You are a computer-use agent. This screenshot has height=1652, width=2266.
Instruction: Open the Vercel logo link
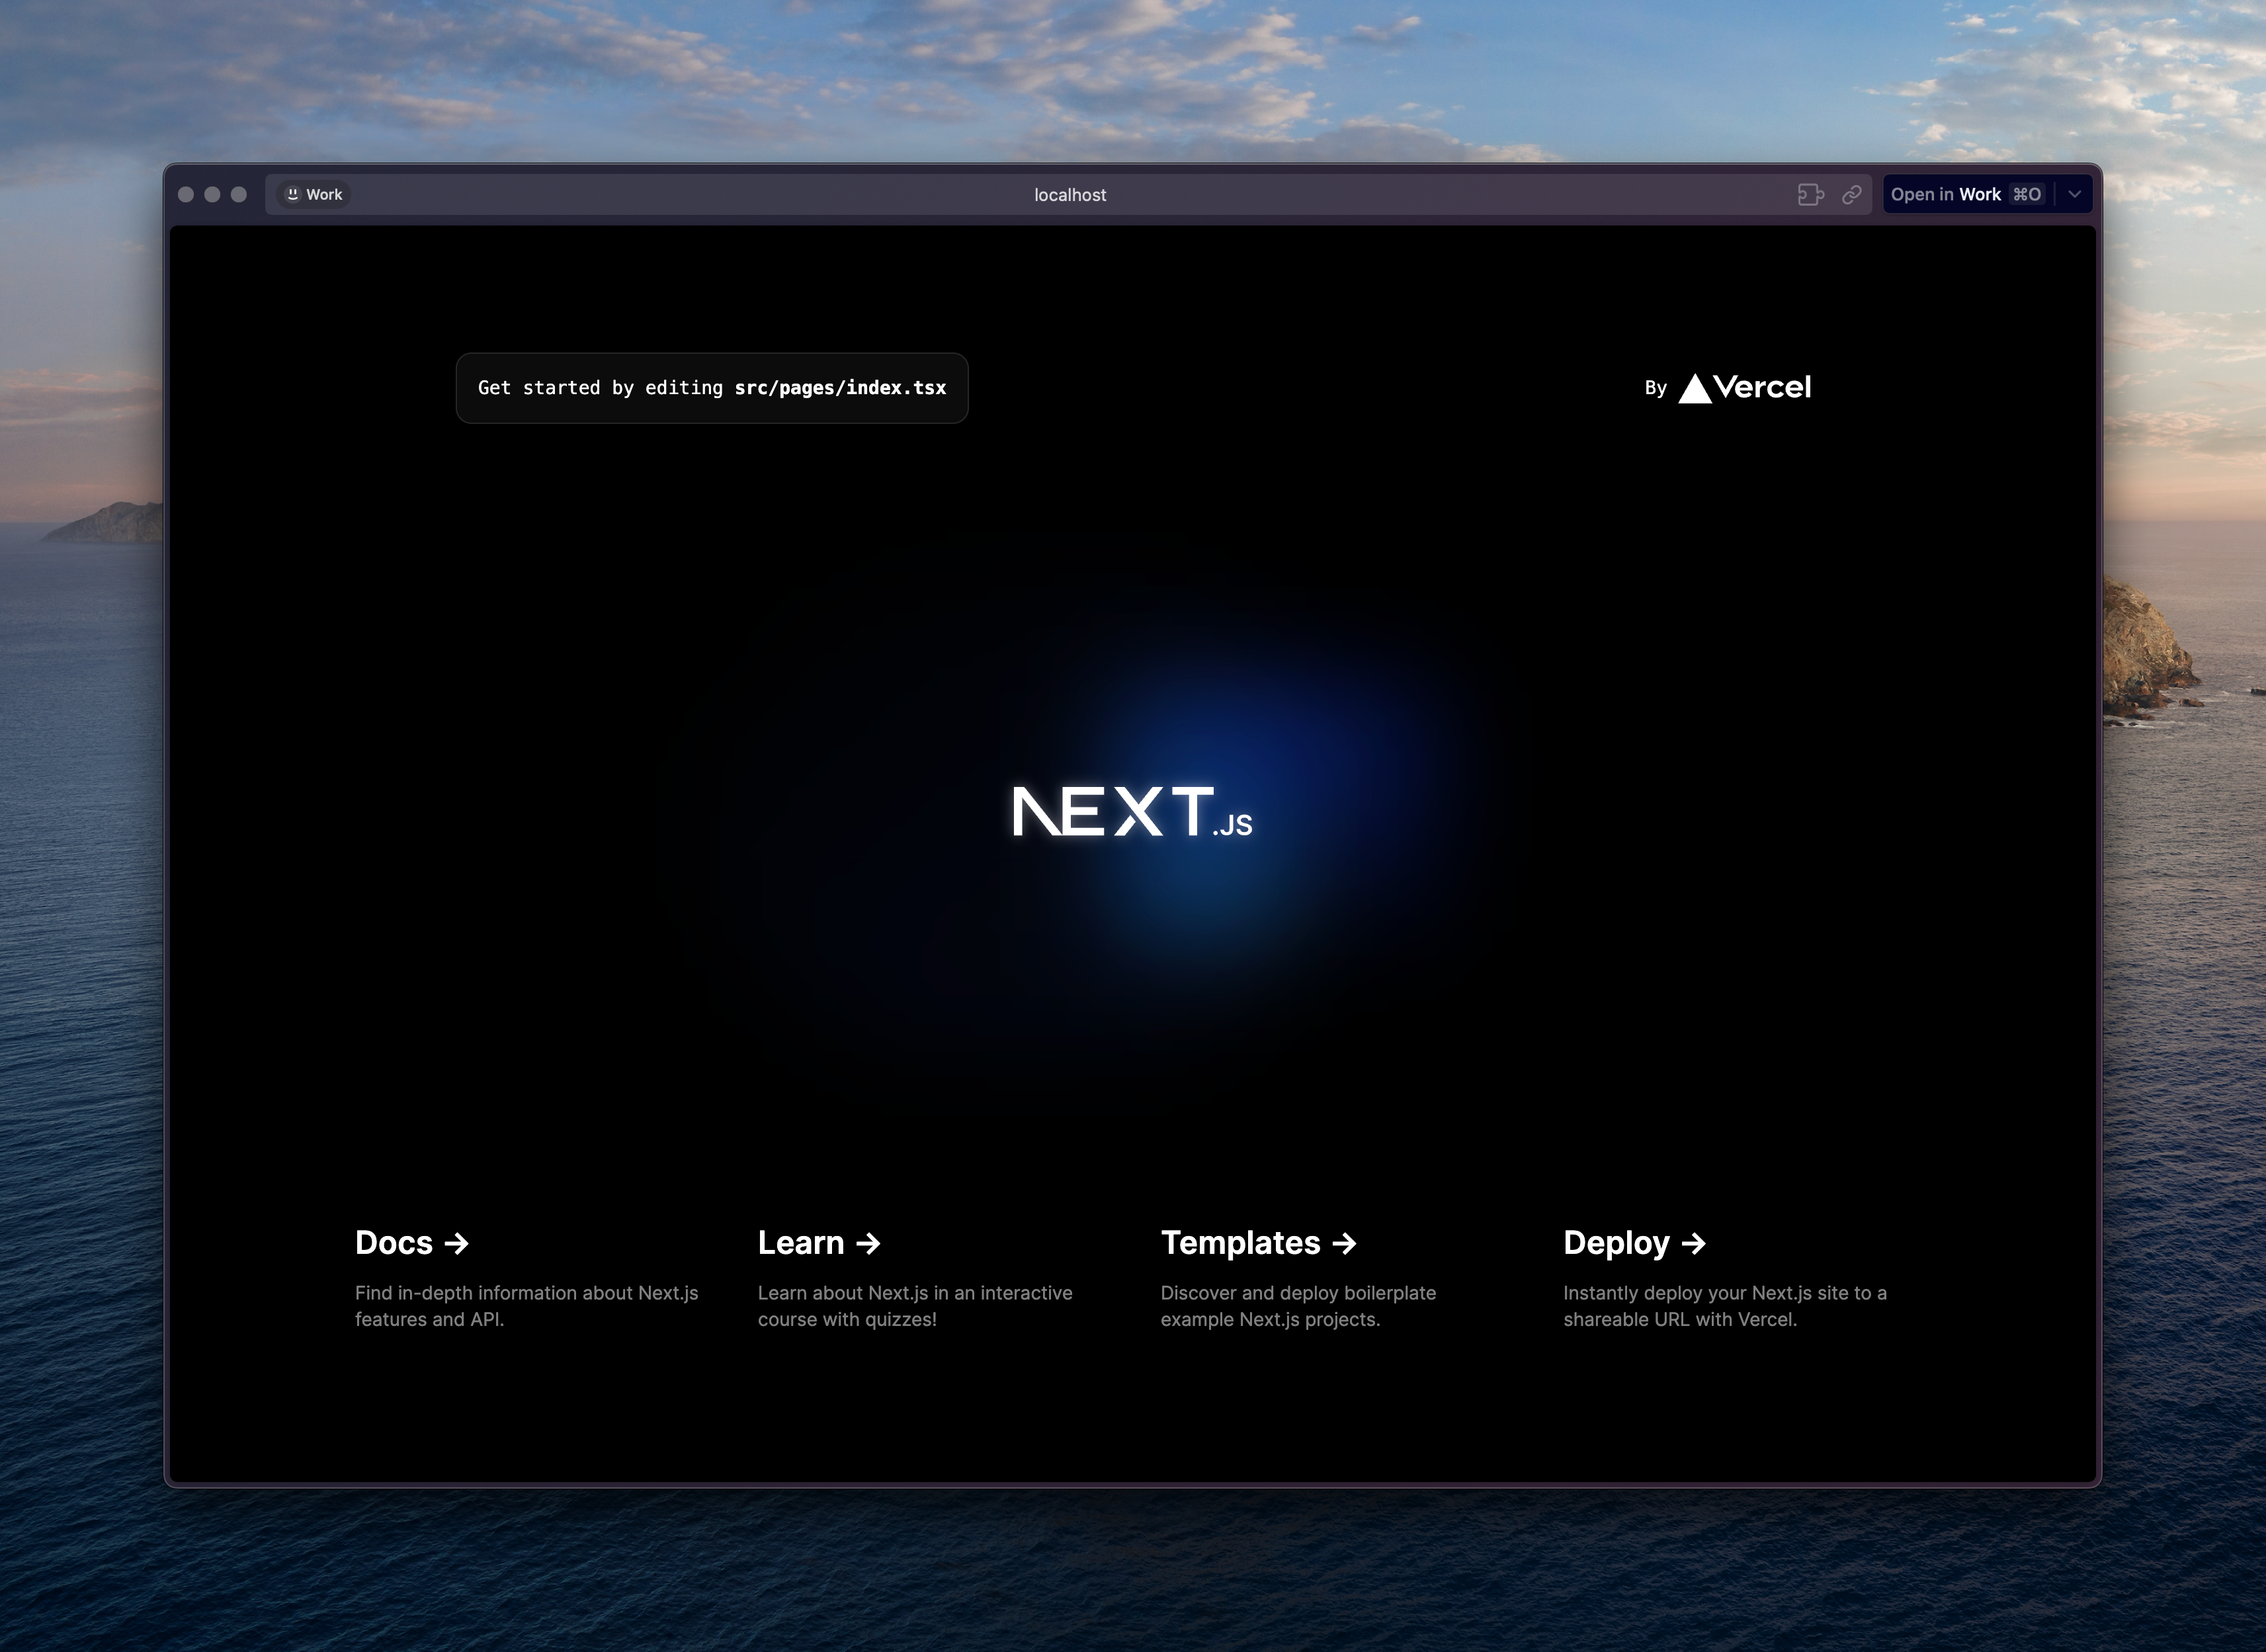tap(1745, 388)
